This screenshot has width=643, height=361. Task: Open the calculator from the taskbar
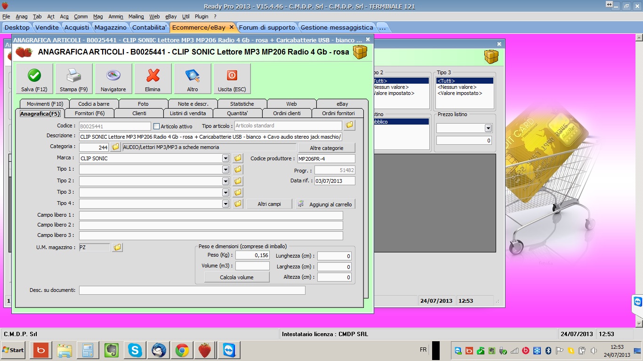pos(88,350)
